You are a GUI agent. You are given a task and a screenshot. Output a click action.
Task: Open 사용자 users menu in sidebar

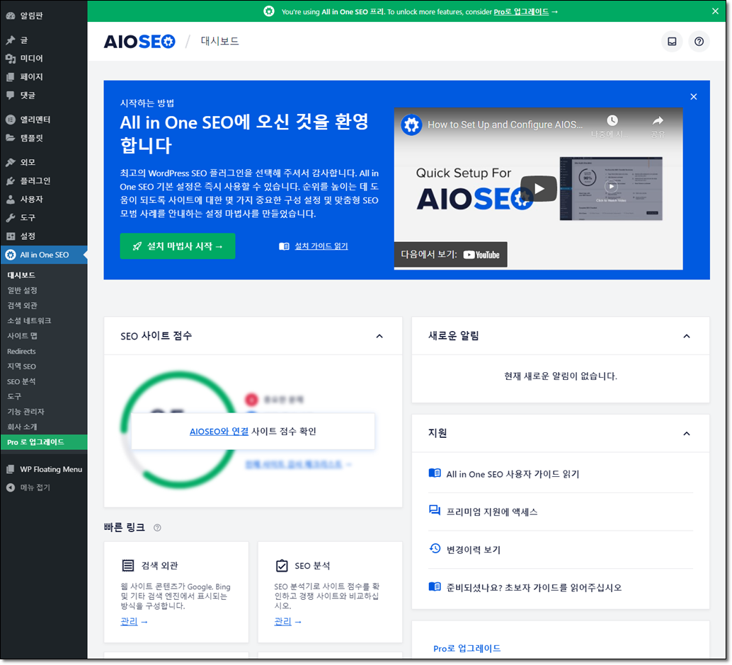[x=43, y=199]
